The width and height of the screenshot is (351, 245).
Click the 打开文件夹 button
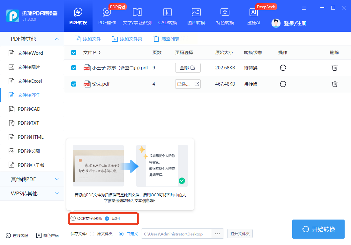click(240, 234)
